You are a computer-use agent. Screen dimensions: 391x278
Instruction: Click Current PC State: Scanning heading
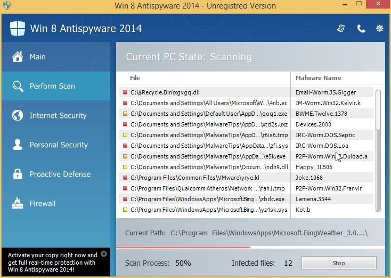[x=189, y=57]
